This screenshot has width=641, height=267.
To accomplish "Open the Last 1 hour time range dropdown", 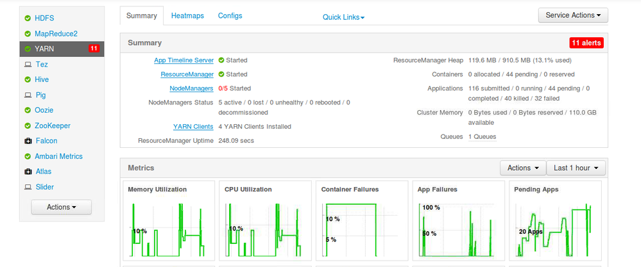I will [576, 168].
